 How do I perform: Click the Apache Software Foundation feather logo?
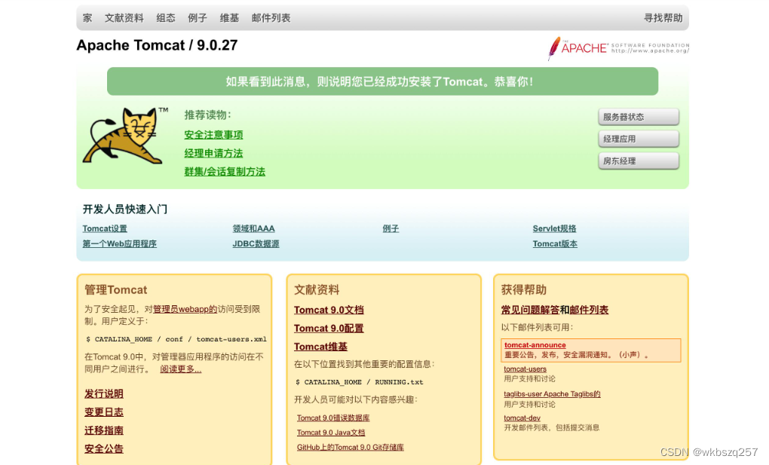[618, 48]
